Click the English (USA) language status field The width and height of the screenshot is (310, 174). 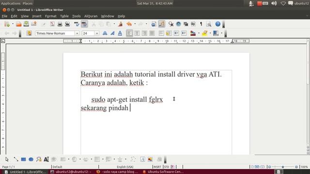(125, 167)
